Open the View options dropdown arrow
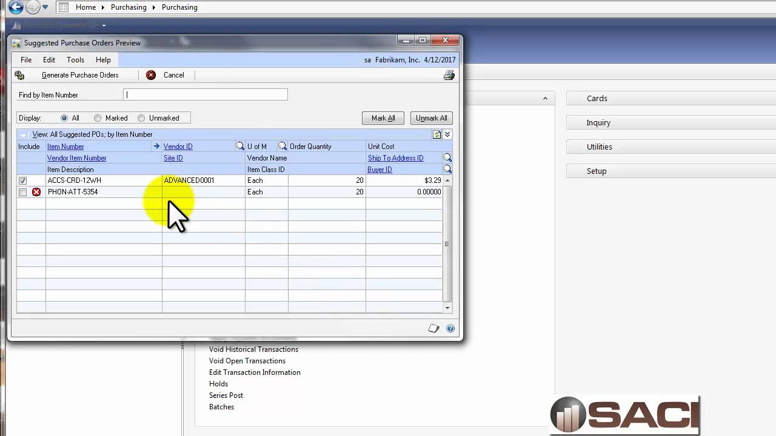This screenshot has width=776, height=436. tap(24, 134)
